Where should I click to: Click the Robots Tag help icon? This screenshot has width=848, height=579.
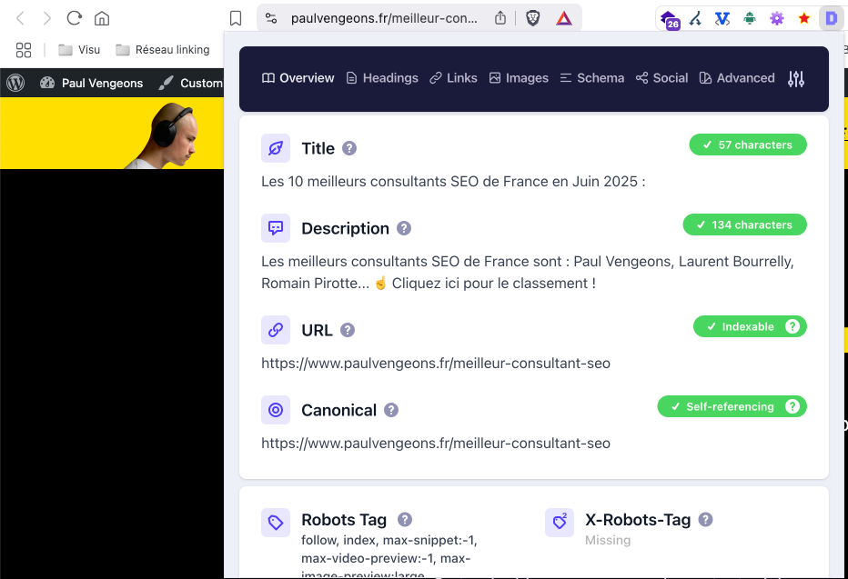(x=405, y=520)
